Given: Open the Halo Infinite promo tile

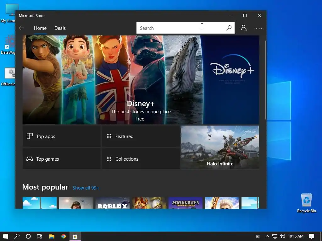Looking at the screenshot, I should click(220, 147).
